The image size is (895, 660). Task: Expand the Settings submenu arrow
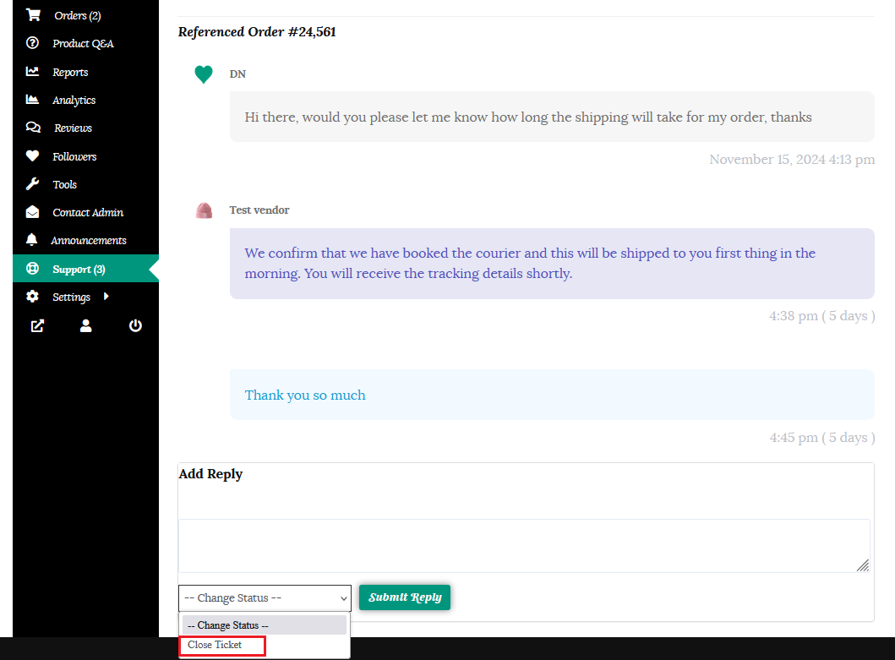click(106, 297)
